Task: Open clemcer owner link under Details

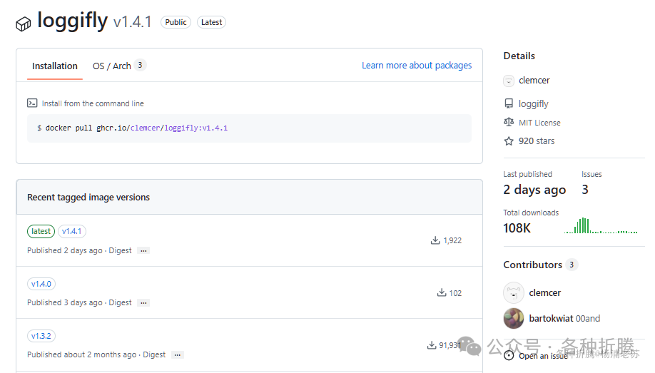Action: [534, 80]
